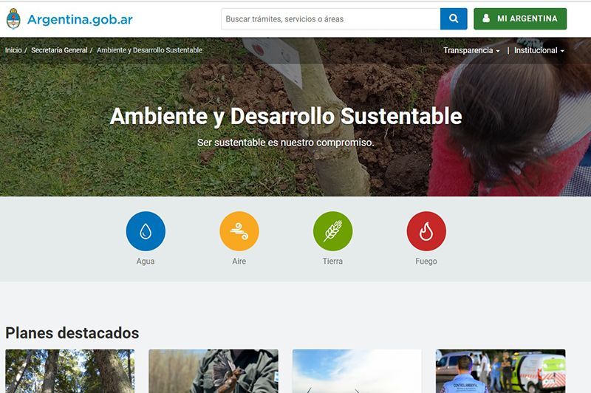Image resolution: width=591 pixels, height=393 pixels.
Task: Click inside the Buscar trámites search field
Action: pyautogui.click(x=330, y=19)
